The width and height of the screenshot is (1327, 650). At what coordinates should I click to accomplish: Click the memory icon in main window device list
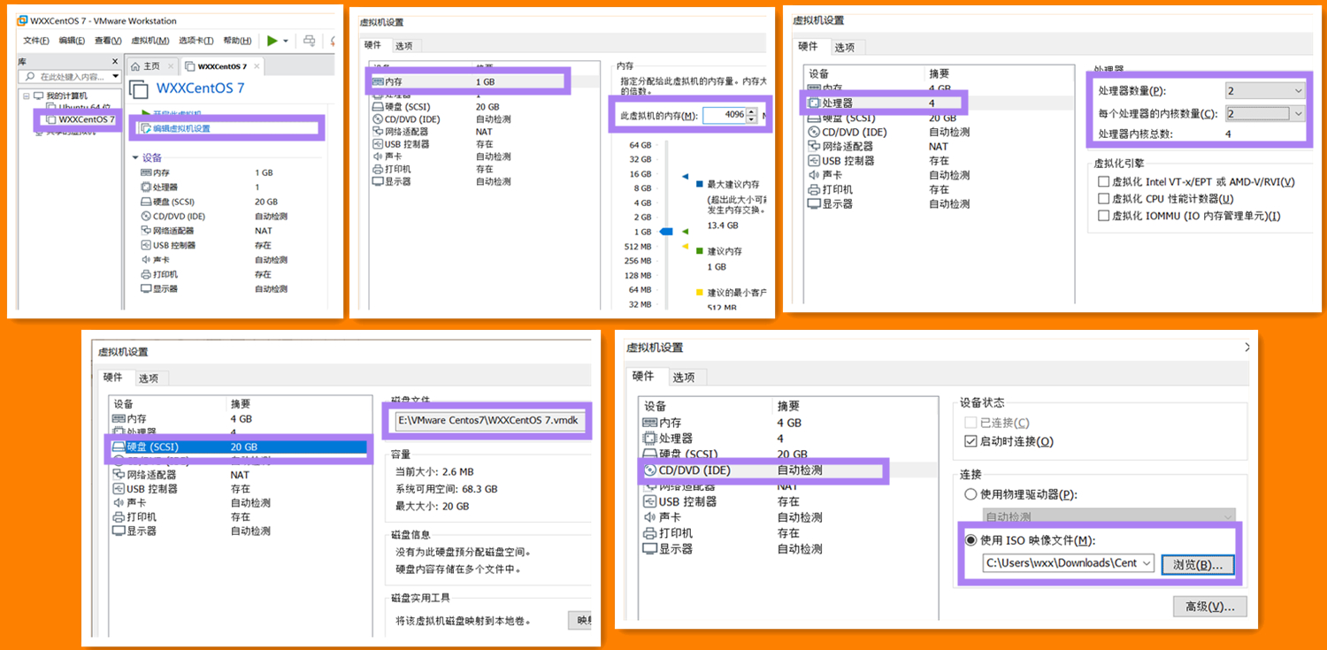[146, 172]
